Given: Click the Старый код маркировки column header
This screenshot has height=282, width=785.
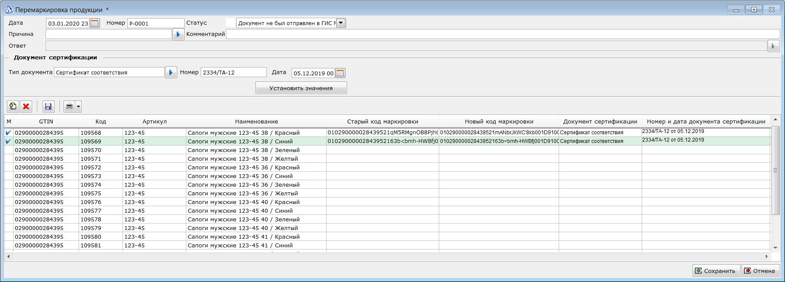Looking at the screenshot, I should click(383, 122).
